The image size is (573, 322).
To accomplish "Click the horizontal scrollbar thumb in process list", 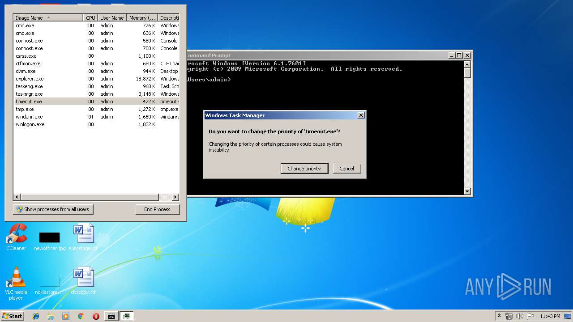I will 90,197.
